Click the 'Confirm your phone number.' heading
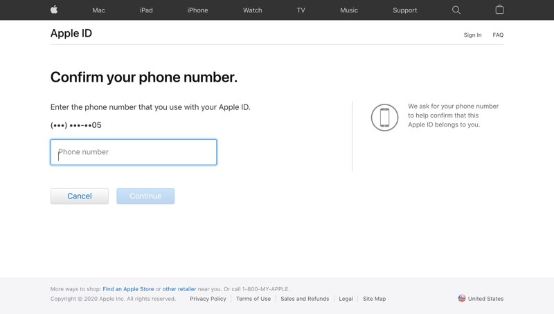Screen dimensions: 554x314 tap(144, 77)
